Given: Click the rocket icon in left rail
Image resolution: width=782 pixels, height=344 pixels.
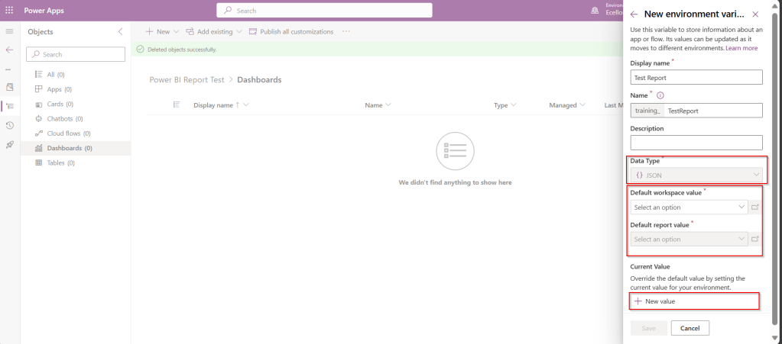Looking at the screenshot, I should pos(9,144).
